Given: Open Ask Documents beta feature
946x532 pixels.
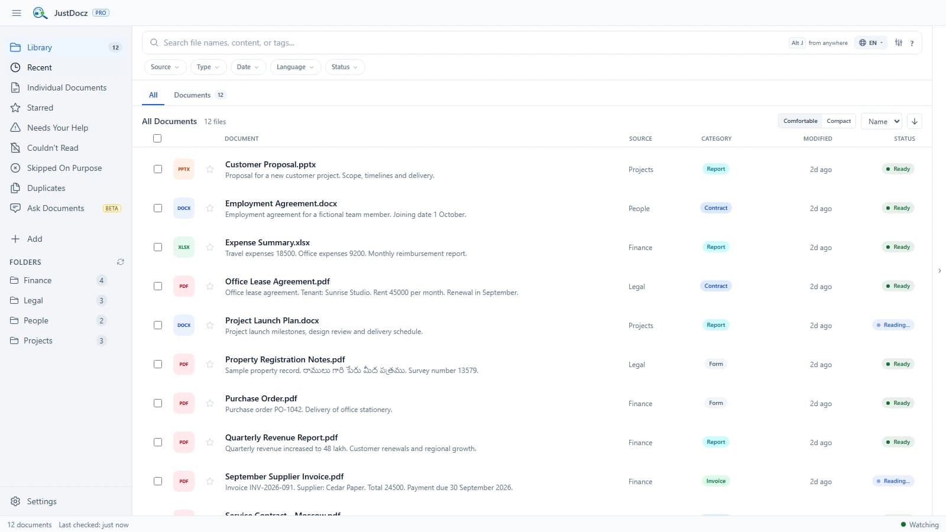Looking at the screenshot, I should 66,208.
